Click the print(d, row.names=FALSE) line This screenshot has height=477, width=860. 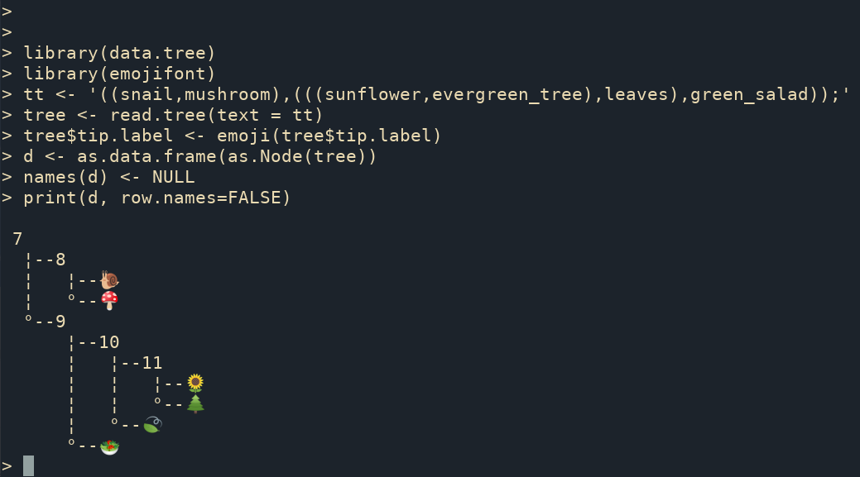(156, 198)
